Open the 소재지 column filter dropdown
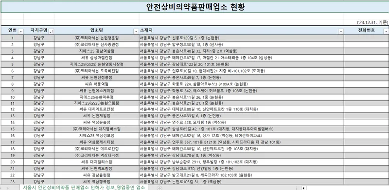The width and height of the screenshot is (389, 190). [x=341, y=32]
